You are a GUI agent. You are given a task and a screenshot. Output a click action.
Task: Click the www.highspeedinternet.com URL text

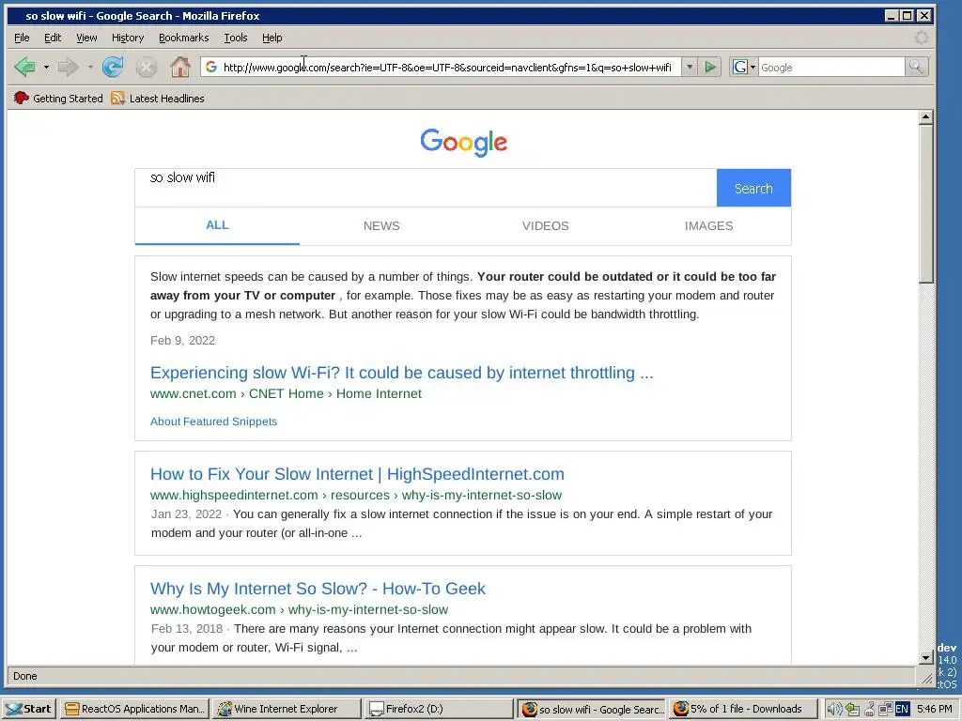click(x=234, y=495)
